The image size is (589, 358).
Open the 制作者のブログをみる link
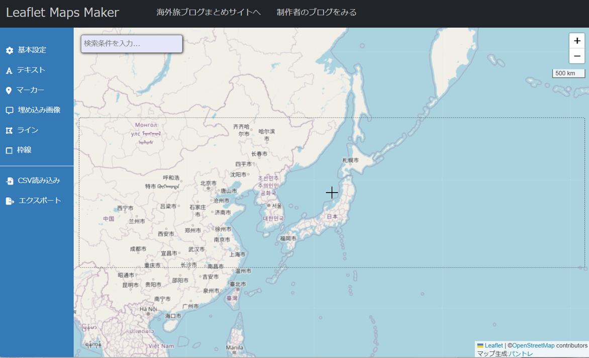(x=317, y=13)
